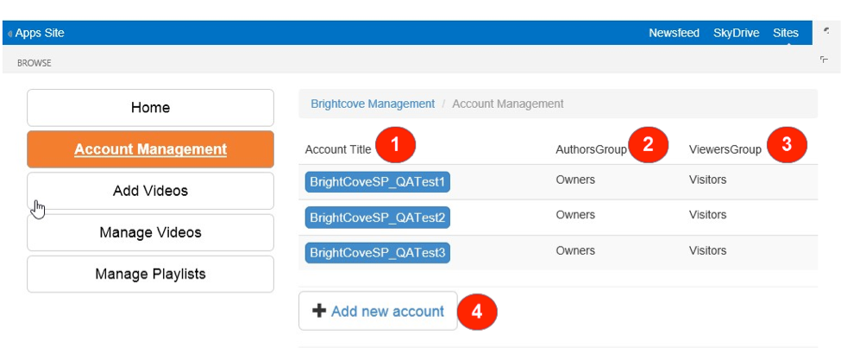The width and height of the screenshot is (841, 354).
Task: Select the BrightCoveSP_QATest3 account
Action: (378, 253)
